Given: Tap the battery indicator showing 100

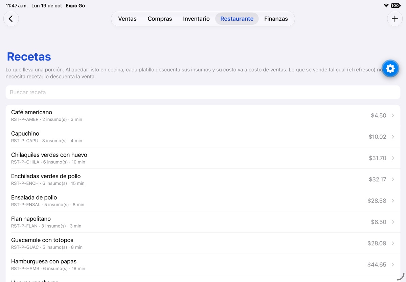Looking at the screenshot, I should (x=396, y=6).
